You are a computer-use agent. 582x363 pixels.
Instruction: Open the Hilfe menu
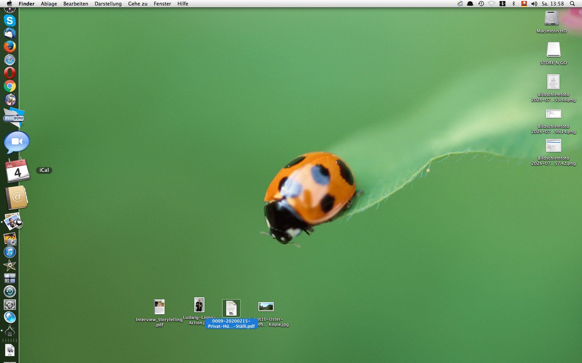coord(183,4)
